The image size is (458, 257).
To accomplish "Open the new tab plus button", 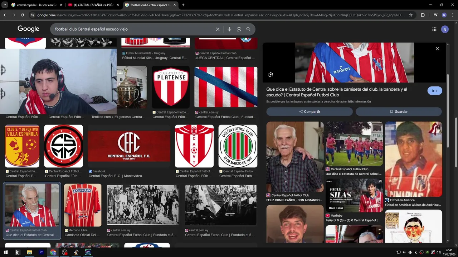I will [183, 5].
